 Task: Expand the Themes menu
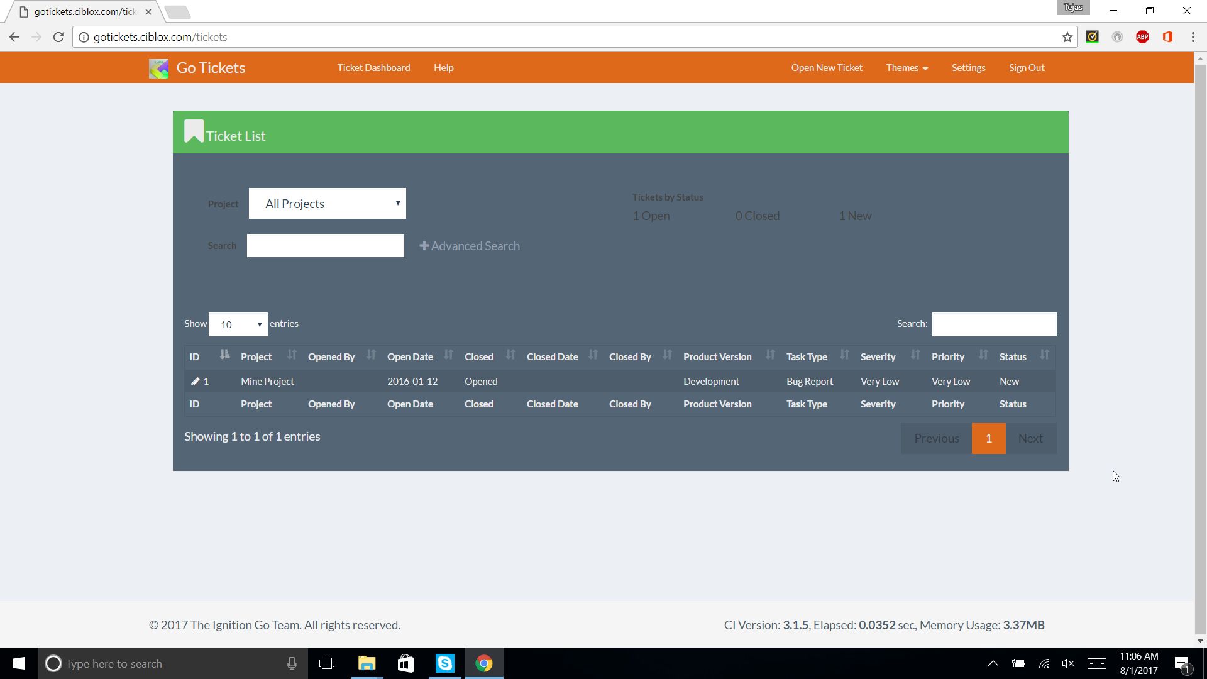907,68
